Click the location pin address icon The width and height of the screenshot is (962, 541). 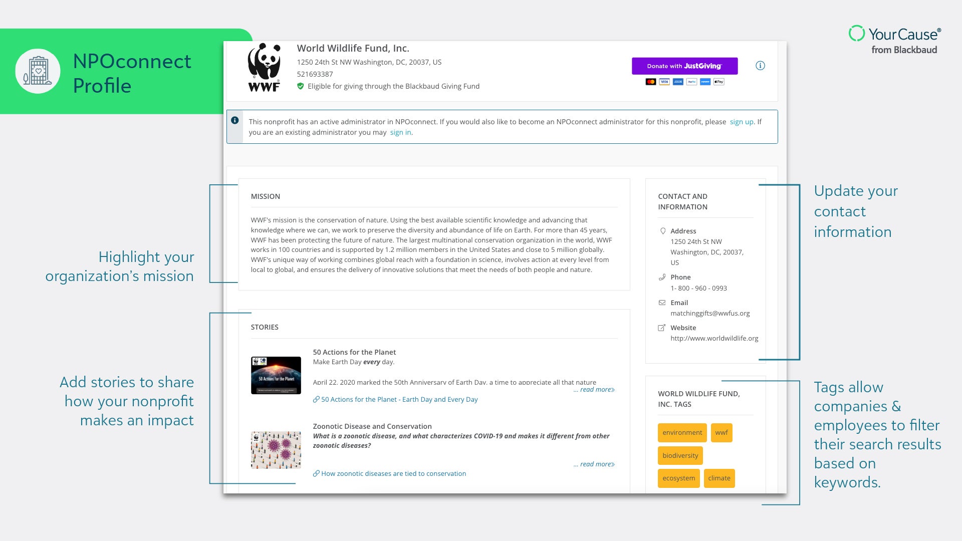tap(661, 230)
